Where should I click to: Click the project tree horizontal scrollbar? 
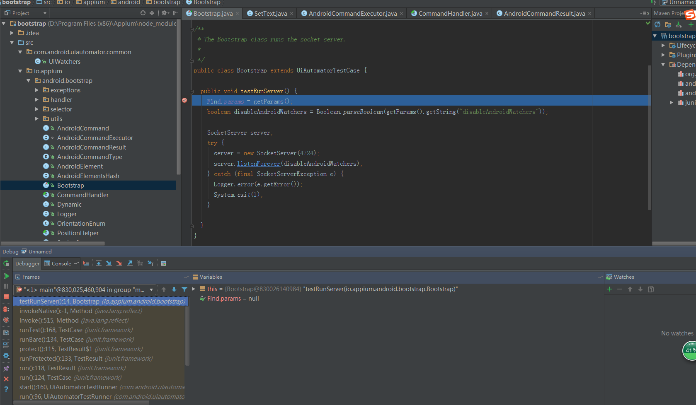tap(53, 243)
